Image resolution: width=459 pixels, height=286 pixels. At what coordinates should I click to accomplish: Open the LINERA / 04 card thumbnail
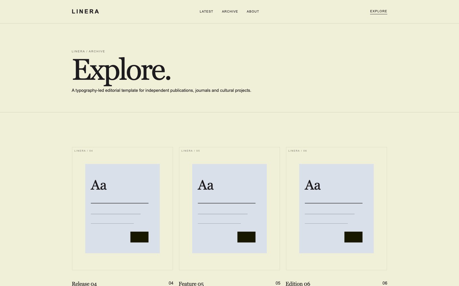(122, 208)
